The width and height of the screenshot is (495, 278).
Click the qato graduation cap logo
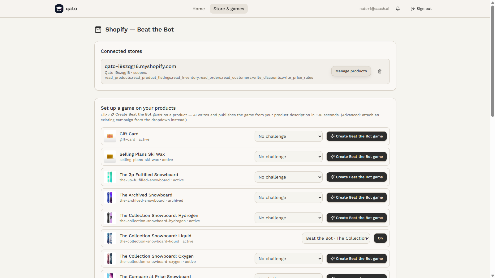click(59, 9)
